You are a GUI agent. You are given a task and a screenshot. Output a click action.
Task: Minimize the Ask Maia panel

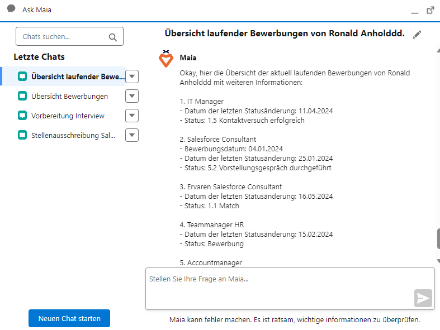(414, 11)
